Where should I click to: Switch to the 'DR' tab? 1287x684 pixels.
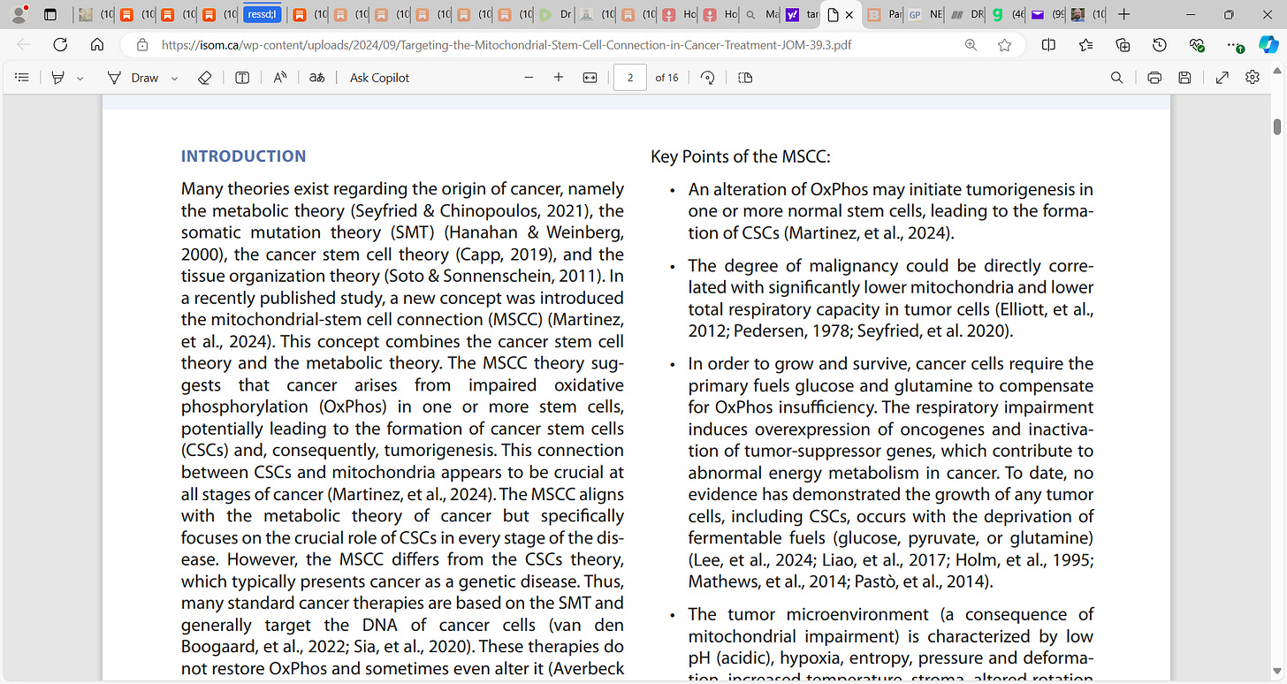[966, 14]
